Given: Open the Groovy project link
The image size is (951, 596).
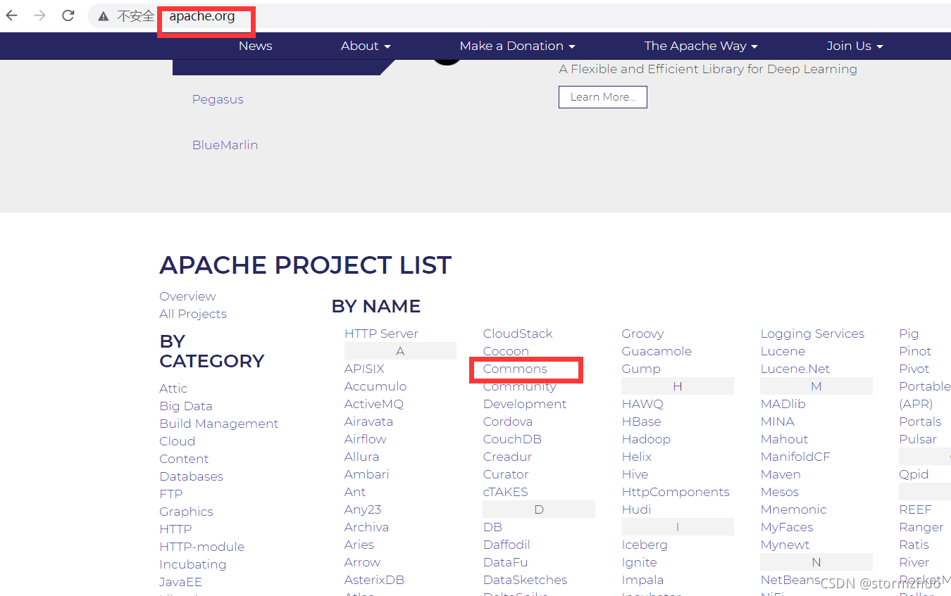Looking at the screenshot, I should (x=642, y=334).
